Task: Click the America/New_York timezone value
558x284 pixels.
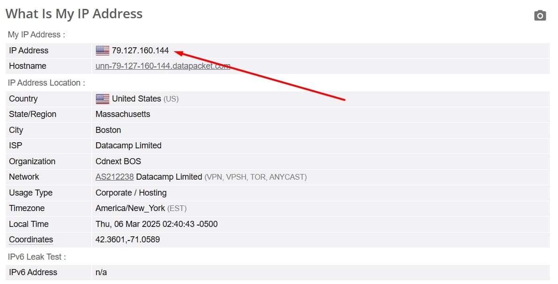Action: click(130, 208)
